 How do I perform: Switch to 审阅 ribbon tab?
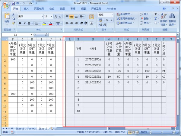click(73, 8)
